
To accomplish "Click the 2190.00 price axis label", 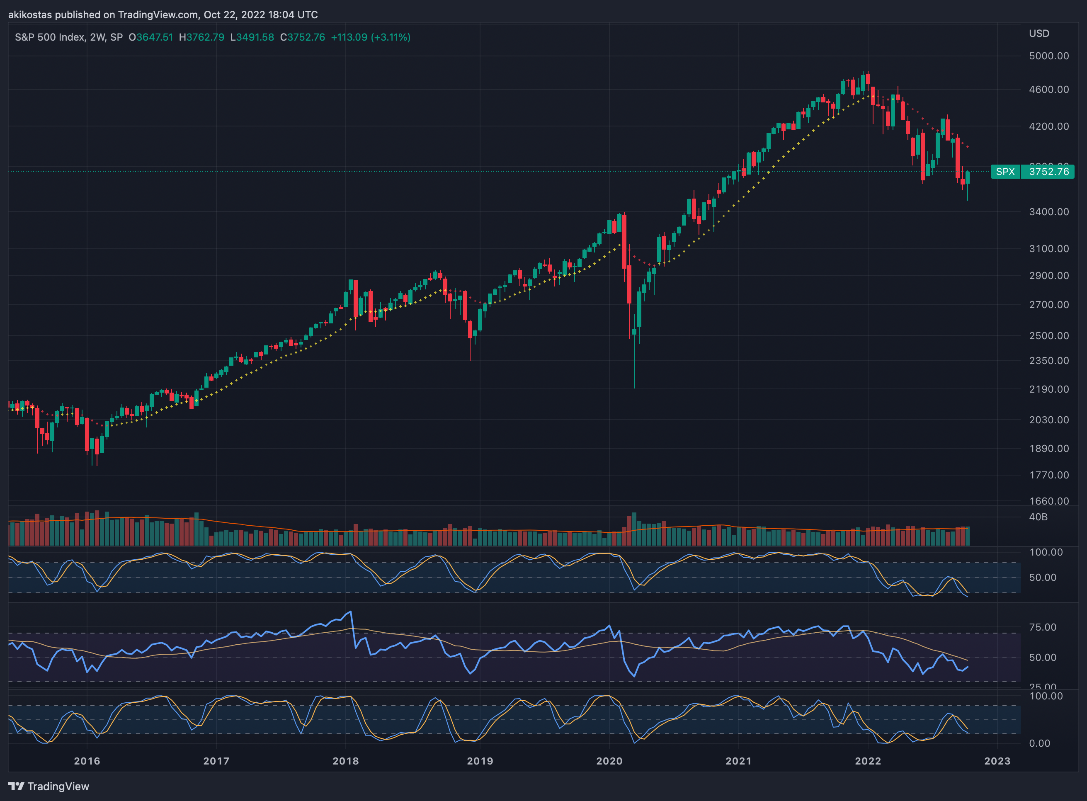I will click(x=1049, y=389).
